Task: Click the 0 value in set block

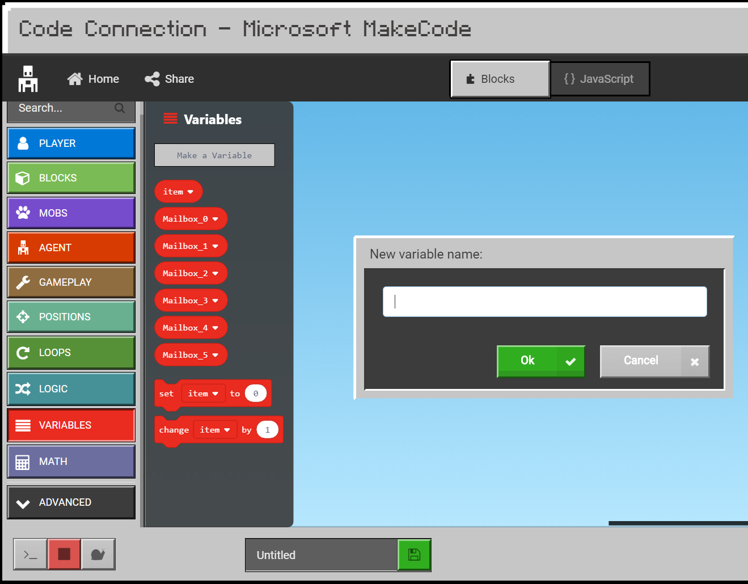Action: point(256,393)
